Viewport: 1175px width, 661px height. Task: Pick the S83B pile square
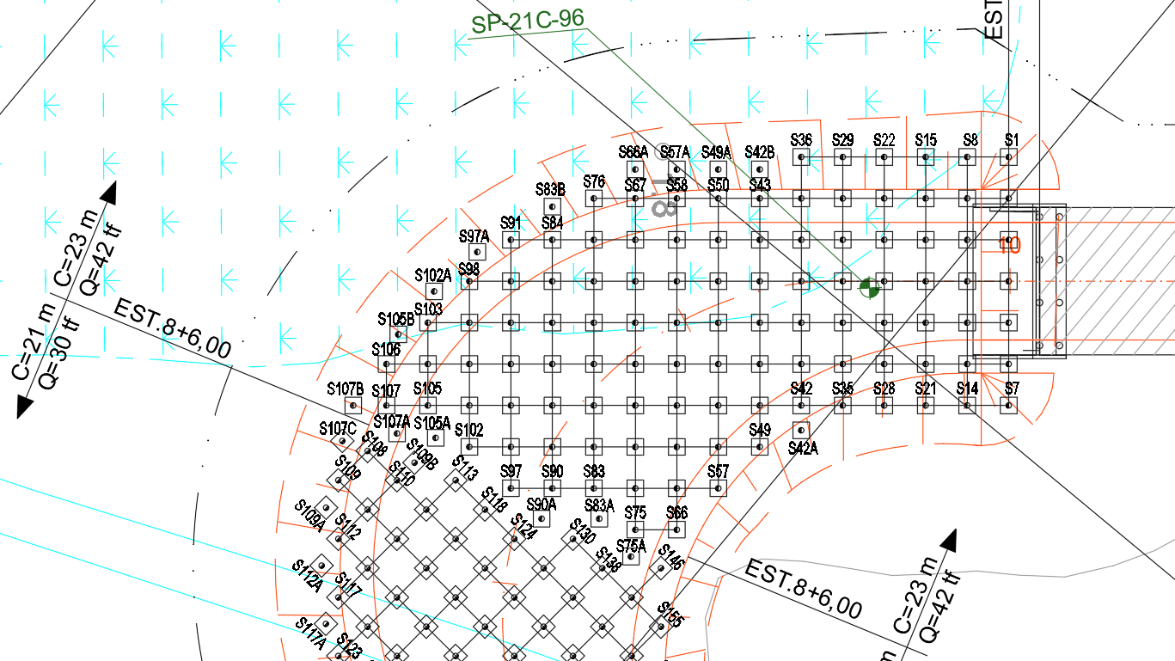(552, 207)
